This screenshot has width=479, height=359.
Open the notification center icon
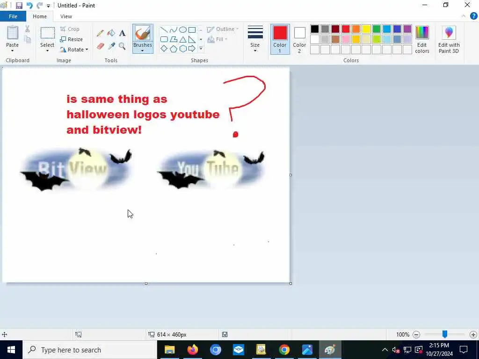pyautogui.click(x=464, y=350)
